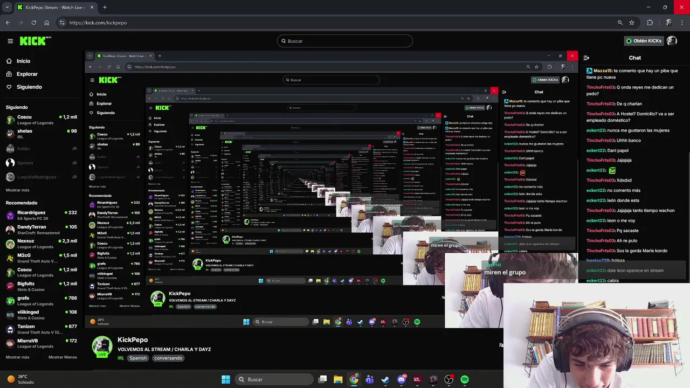This screenshot has height=388, width=690.
Task: View site information icon beside URL
Action: (x=62, y=23)
